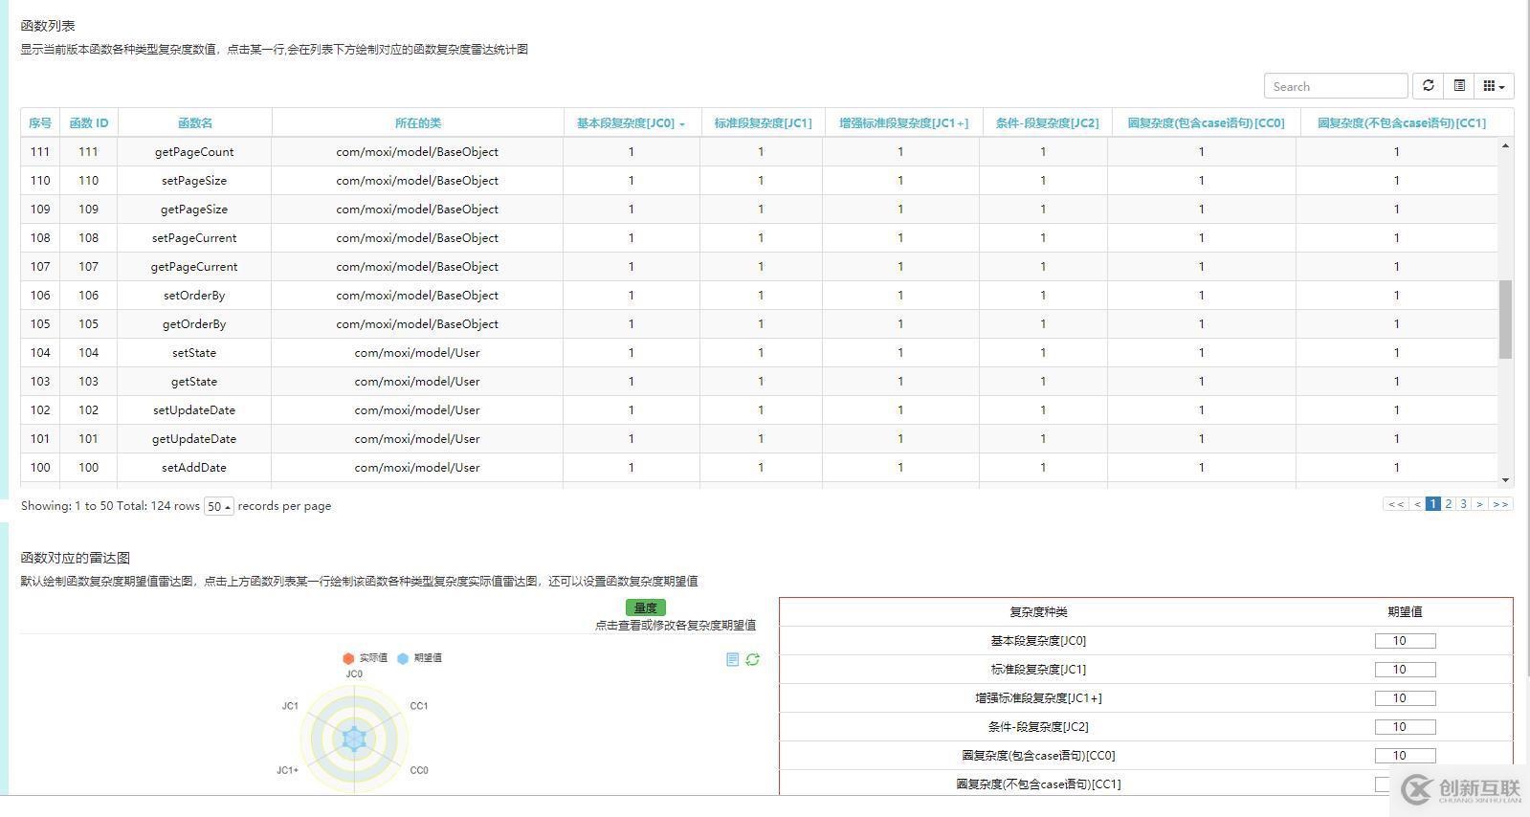The width and height of the screenshot is (1530, 817).
Task: Sort by 增强标准段复杂度[JC1+] column
Action: (x=904, y=122)
